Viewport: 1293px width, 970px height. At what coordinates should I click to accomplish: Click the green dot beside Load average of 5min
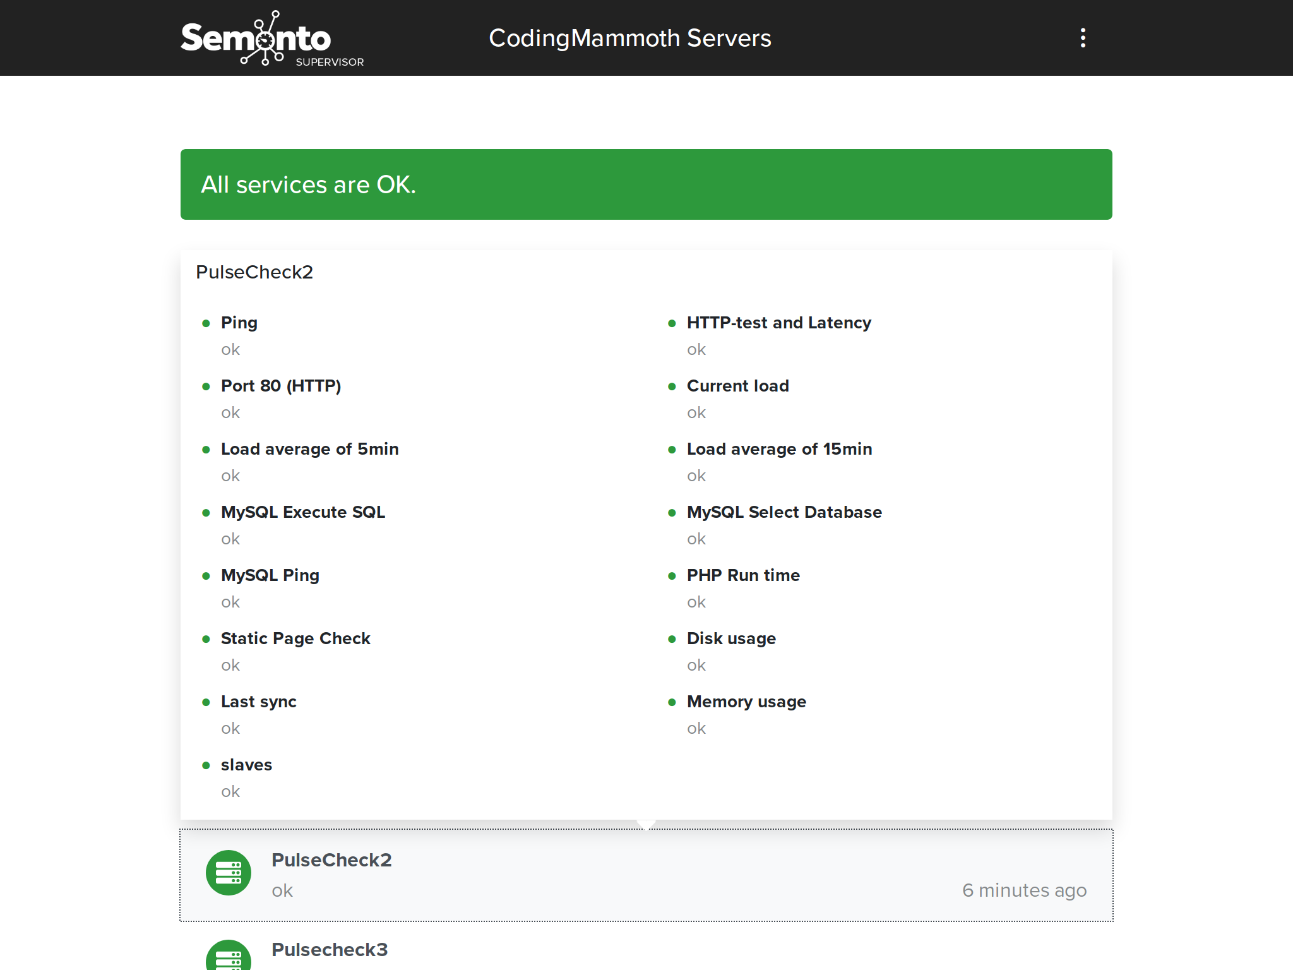tap(206, 450)
